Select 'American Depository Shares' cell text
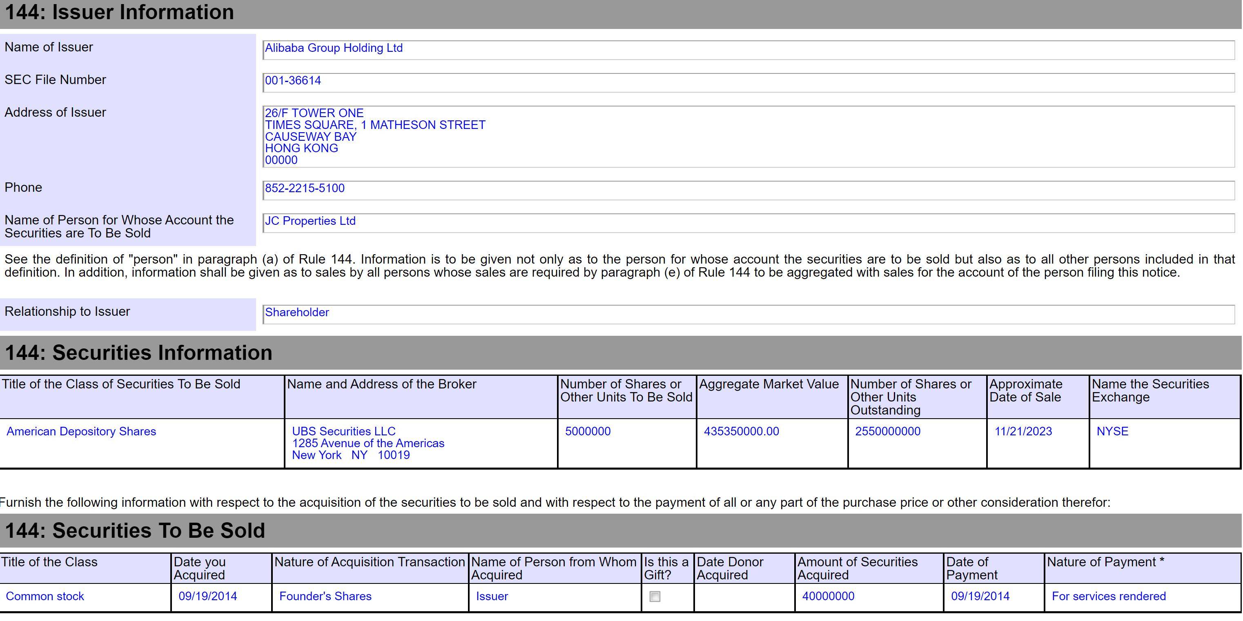Viewport: 1243px width, 621px height. pos(81,432)
